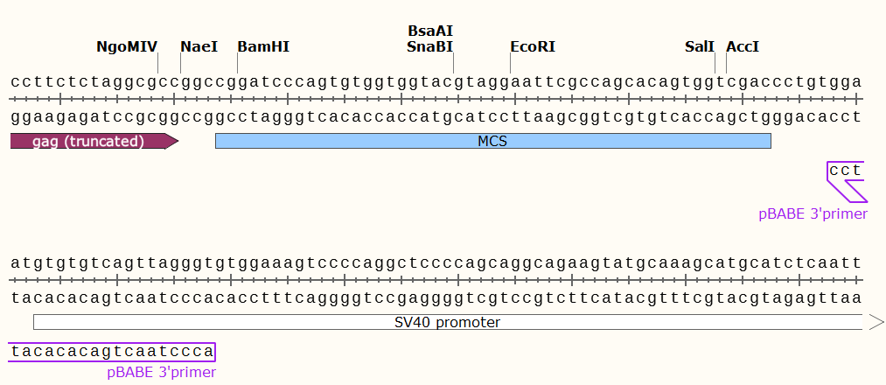Click the EcoRI restriction site label

(x=533, y=46)
